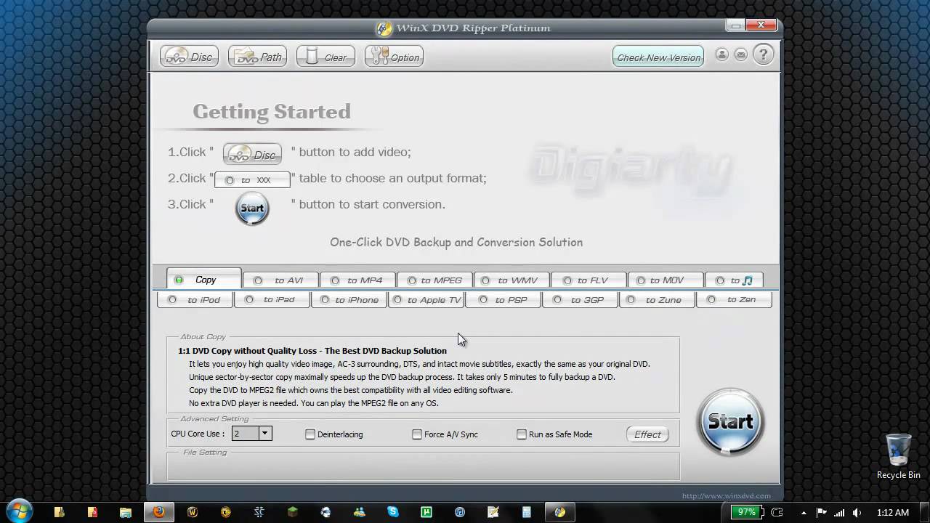This screenshot has height=523, width=930.
Task: Open the user registration icon
Action: click(721, 54)
